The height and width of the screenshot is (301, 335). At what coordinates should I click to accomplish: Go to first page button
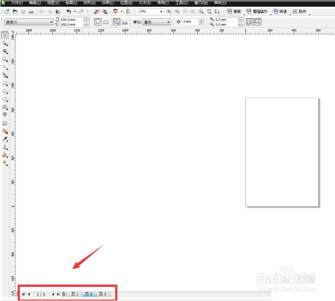[x=23, y=294]
